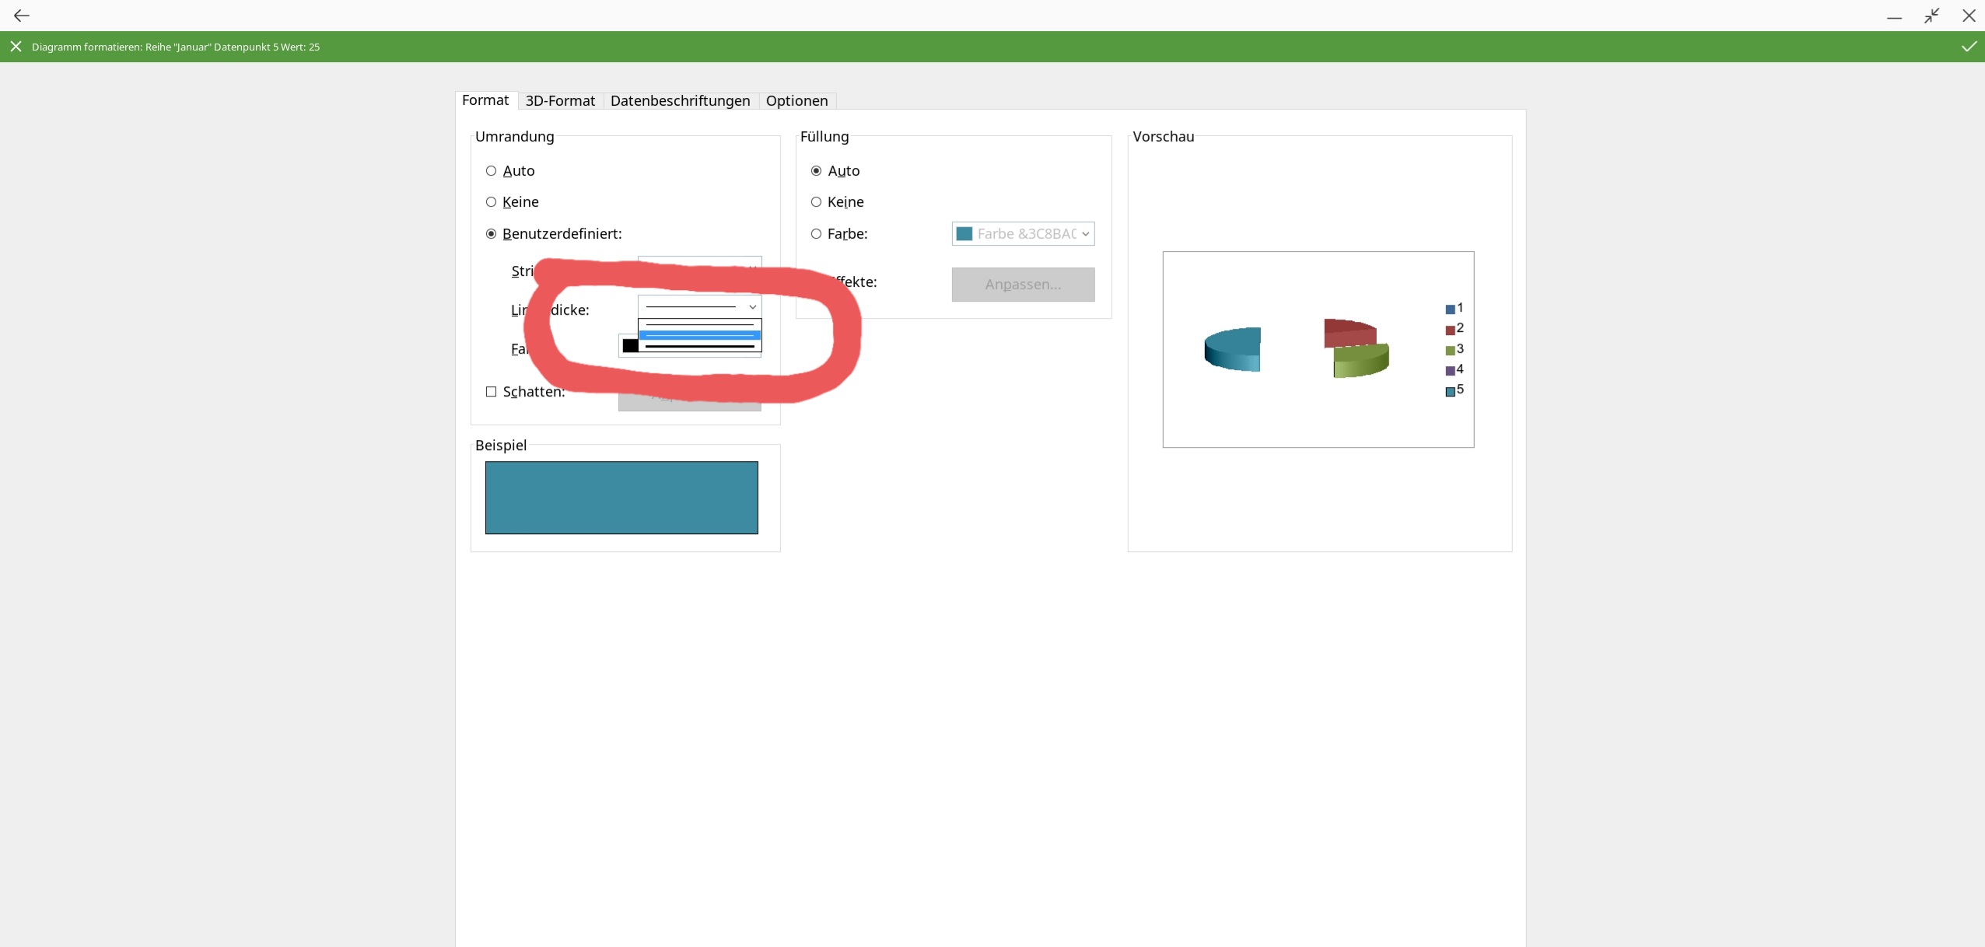Open the Datenbeschriftungen tab
The height and width of the screenshot is (947, 1985).
coord(680,101)
